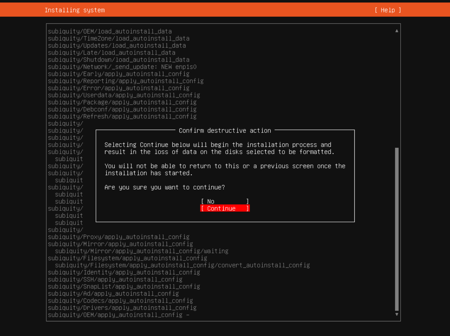Click the log panel scrollbar thumb
The width and height of the screenshot is (450, 336).
point(397,229)
